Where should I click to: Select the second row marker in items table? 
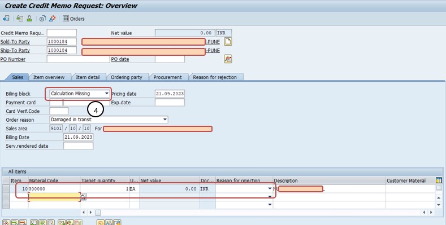pos(6,197)
